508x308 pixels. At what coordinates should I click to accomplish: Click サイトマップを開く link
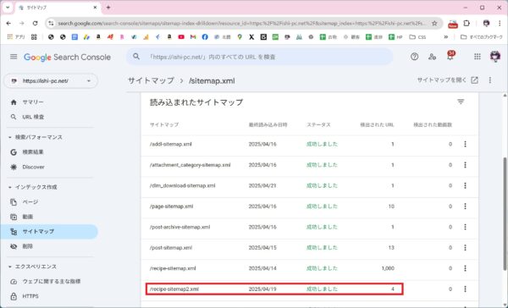click(x=447, y=80)
